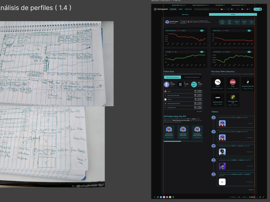Click Show More under Follow Data list

click(x=200, y=111)
